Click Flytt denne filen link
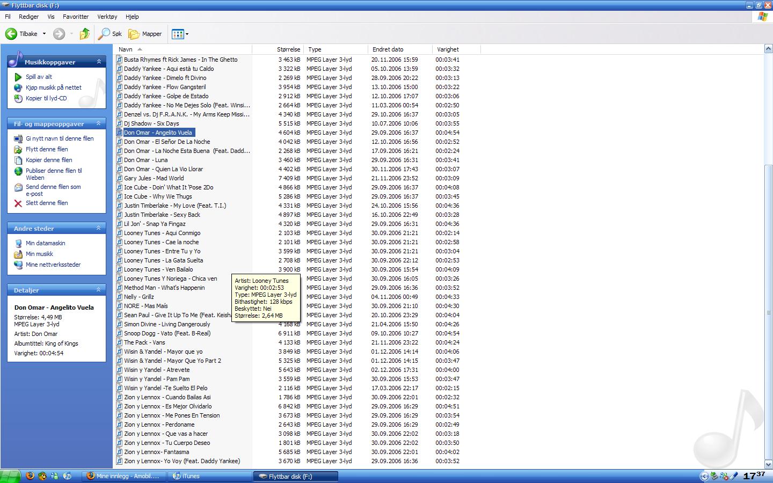The height and width of the screenshot is (483, 773). click(x=47, y=149)
